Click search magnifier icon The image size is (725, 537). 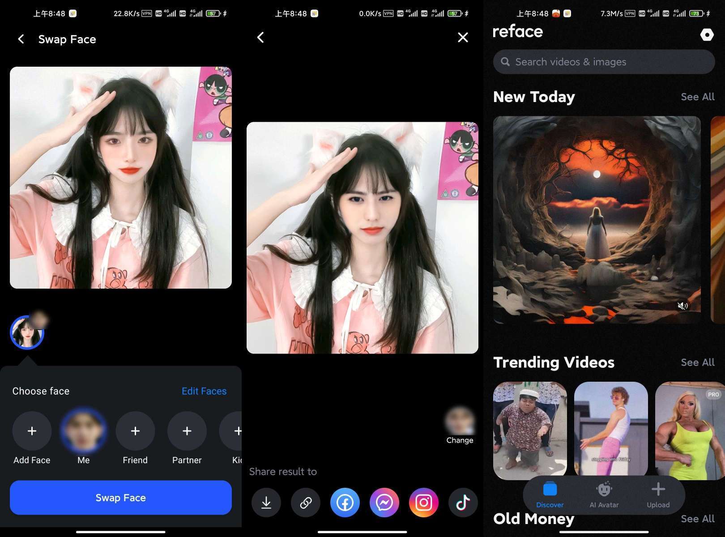point(505,62)
